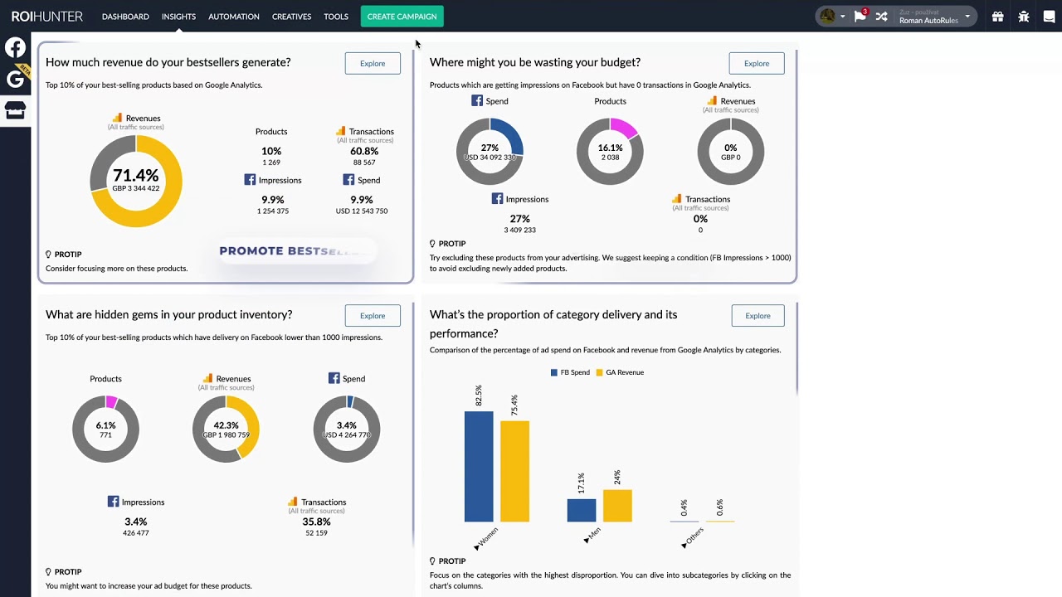Screen dimensions: 1062x597
Task: Click the Impressions 3 409 233 value
Action: tap(519, 230)
